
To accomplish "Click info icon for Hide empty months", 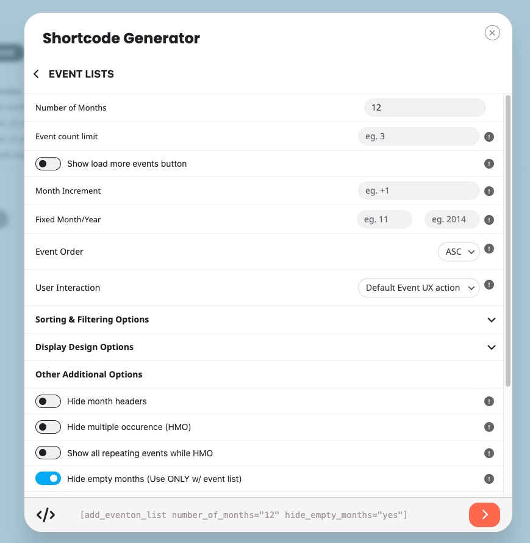I will click(x=489, y=479).
